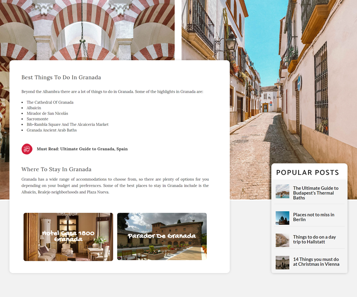Open the Parador De Granada card
The image size is (357, 297).
point(162,236)
